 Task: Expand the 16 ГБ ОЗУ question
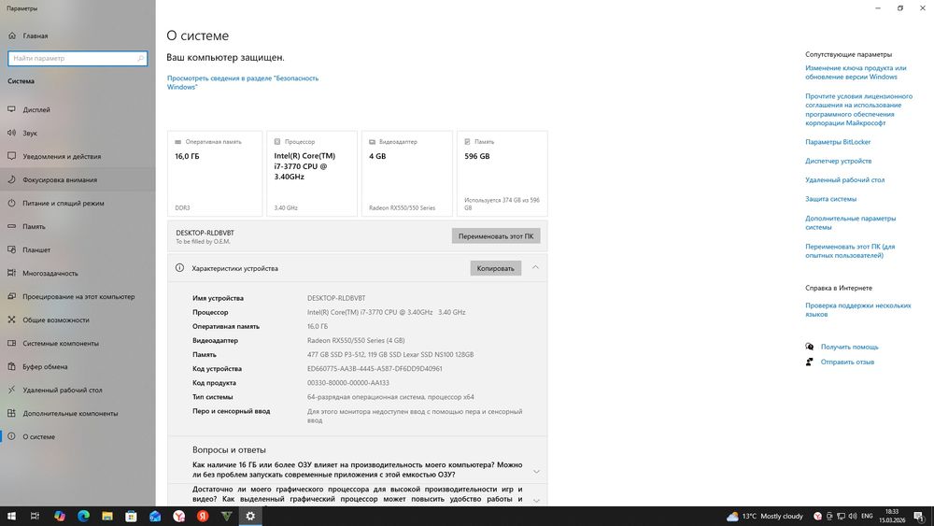(x=537, y=471)
